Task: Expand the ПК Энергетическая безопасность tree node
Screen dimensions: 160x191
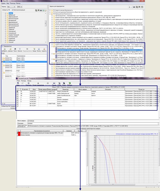Action: click(49, 10)
